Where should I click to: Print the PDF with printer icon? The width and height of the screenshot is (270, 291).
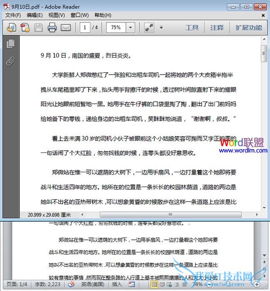tap(52, 27)
